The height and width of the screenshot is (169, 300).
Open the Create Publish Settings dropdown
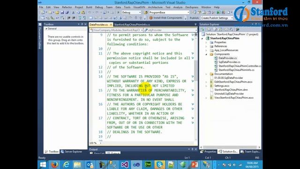pyautogui.click(x=217, y=18)
